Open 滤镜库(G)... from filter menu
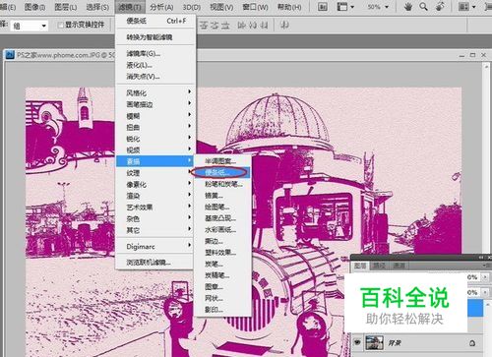The width and height of the screenshot is (492, 357). click(x=155, y=53)
